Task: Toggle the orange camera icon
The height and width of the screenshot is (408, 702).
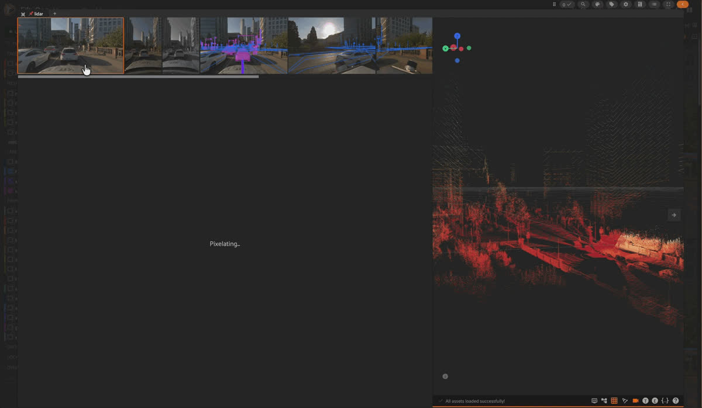Action: click(x=635, y=400)
